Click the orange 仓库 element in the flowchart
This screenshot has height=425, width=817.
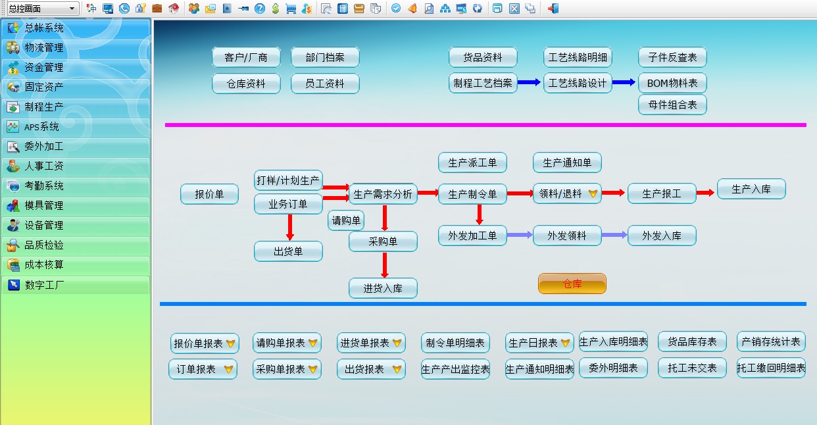[572, 283]
